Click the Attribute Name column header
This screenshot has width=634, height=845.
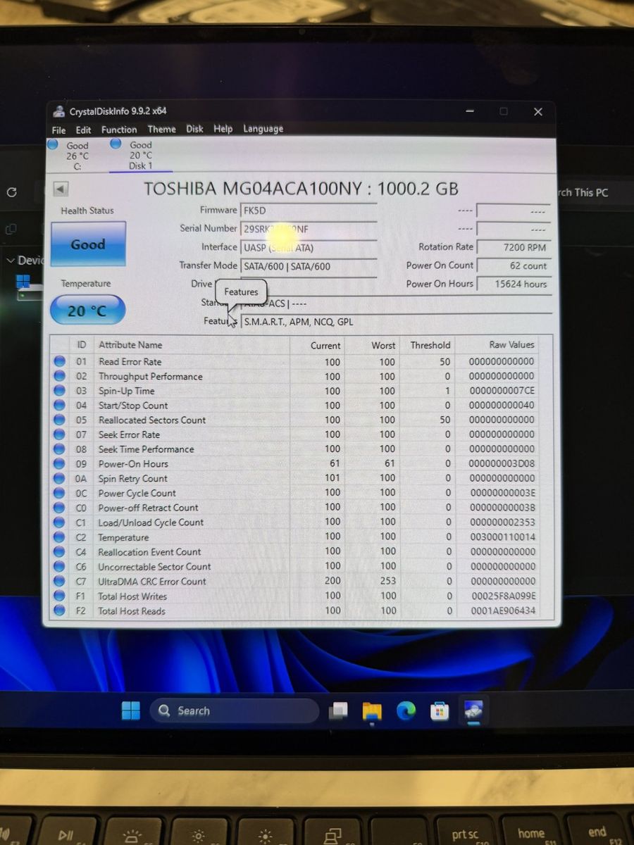coord(130,345)
